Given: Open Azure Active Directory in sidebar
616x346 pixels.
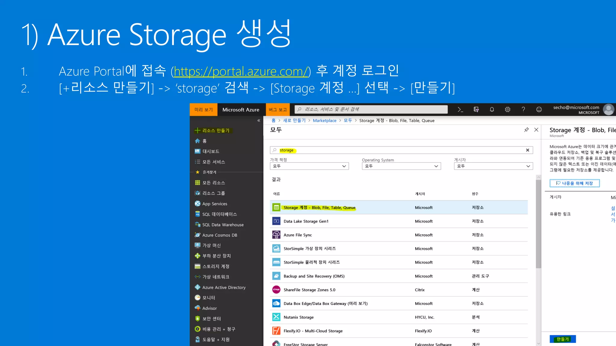Looking at the screenshot, I should tap(220, 287).
